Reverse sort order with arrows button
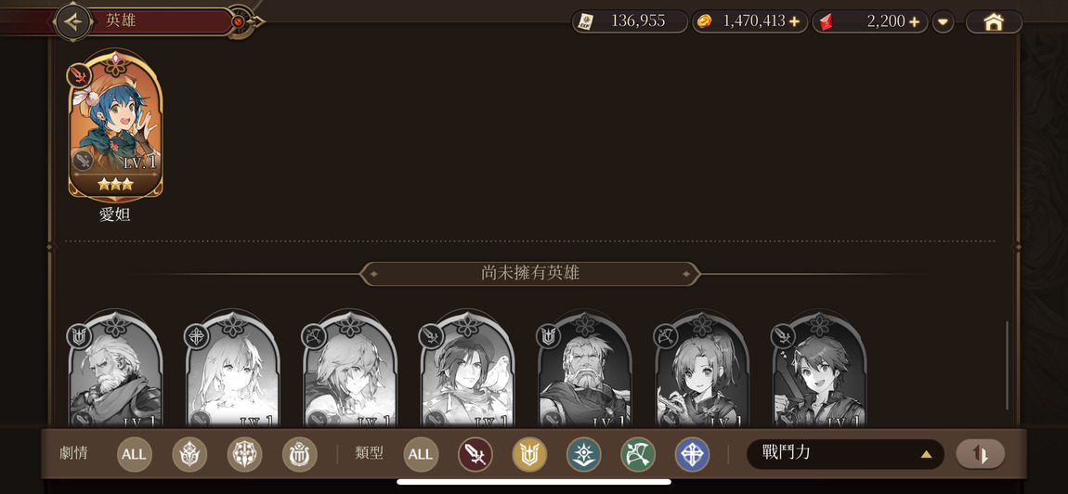 pyautogui.click(x=980, y=454)
